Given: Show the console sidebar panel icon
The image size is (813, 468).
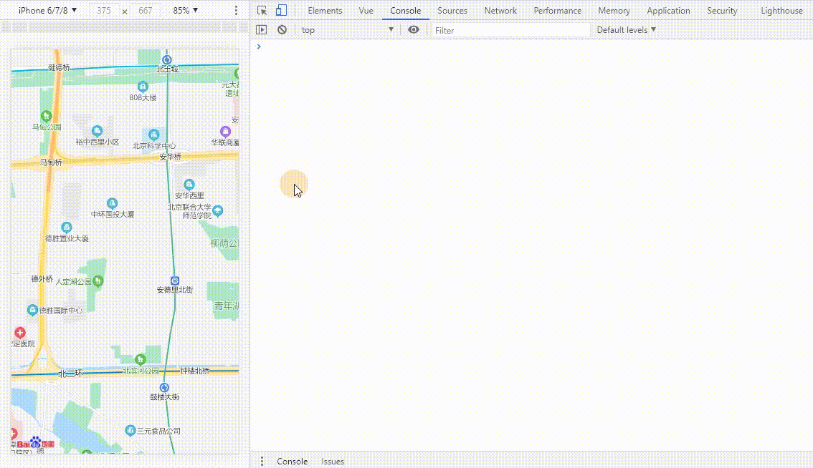Looking at the screenshot, I should pyautogui.click(x=261, y=30).
